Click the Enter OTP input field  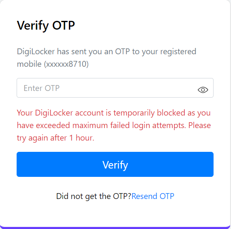(x=115, y=88)
